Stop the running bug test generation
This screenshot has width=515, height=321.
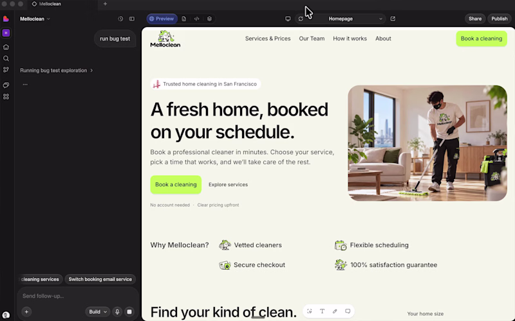click(x=129, y=312)
